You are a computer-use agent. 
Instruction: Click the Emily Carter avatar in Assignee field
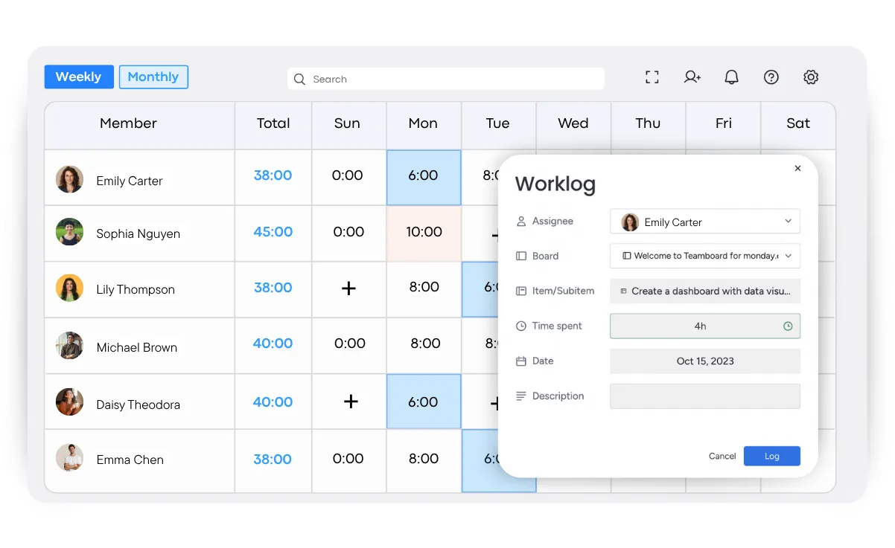(630, 222)
